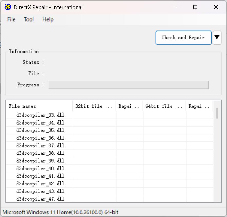Viewport: 227px width, 217px height.
Task: Open the File menu
Action: [12, 19]
